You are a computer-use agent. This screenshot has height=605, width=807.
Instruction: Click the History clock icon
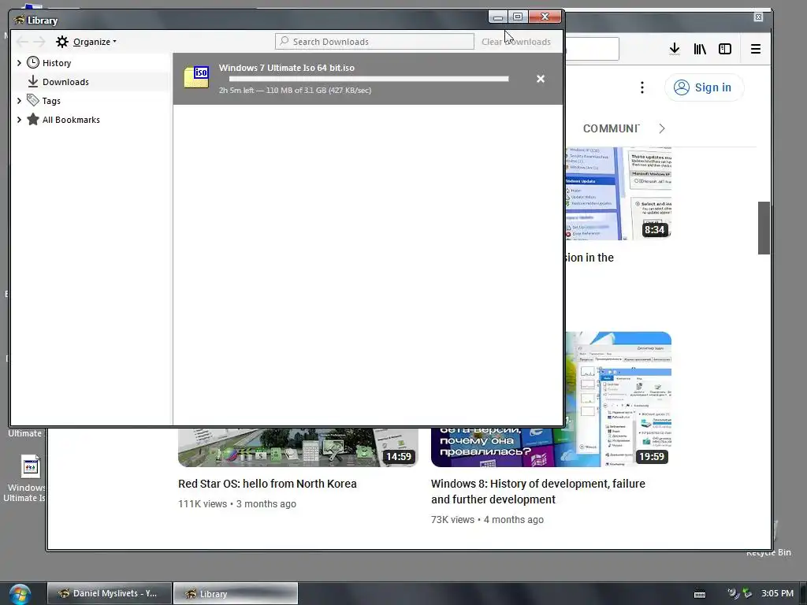click(33, 62)
